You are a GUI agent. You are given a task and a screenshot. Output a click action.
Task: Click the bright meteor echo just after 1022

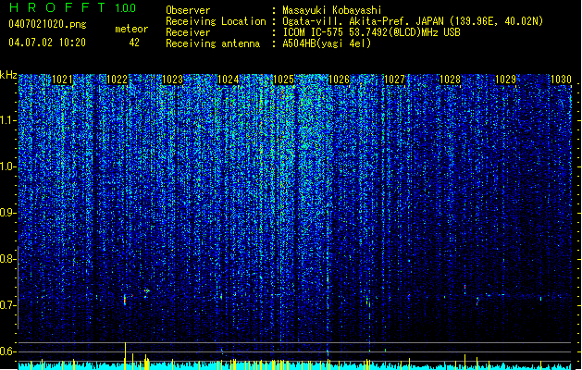(x=125, y=299)
